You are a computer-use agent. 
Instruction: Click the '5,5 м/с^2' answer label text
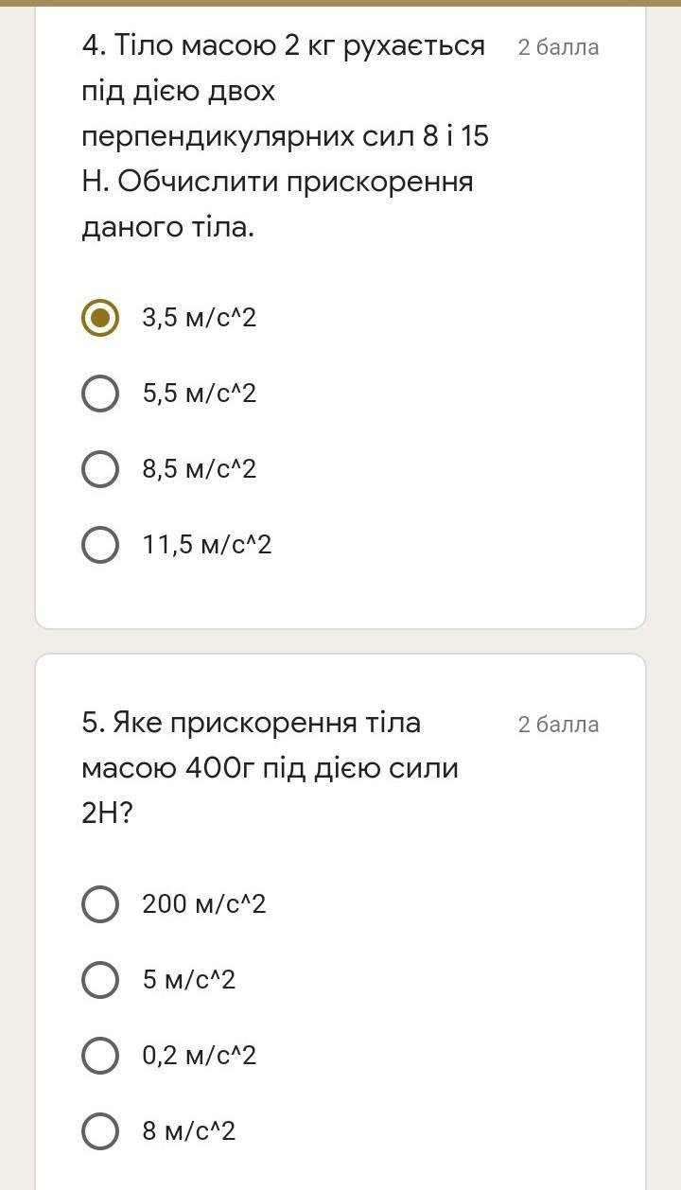pyautogui.click(x=200, y=394)
